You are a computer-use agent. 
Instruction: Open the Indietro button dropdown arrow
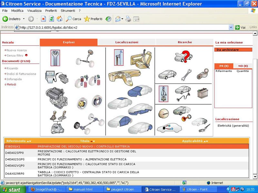coord(23,19)
